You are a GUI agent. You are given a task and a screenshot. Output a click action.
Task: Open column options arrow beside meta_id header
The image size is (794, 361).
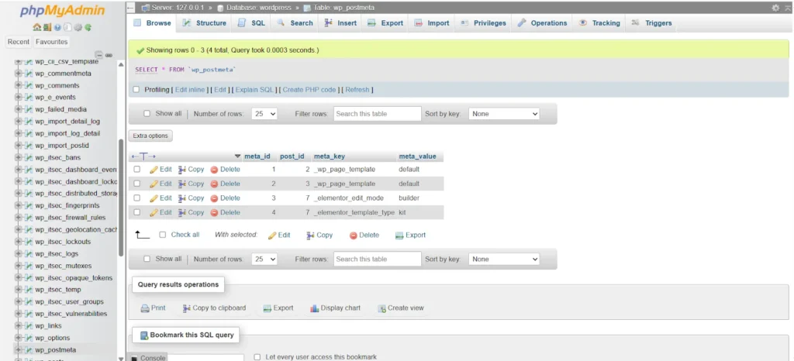click(238, 156)
